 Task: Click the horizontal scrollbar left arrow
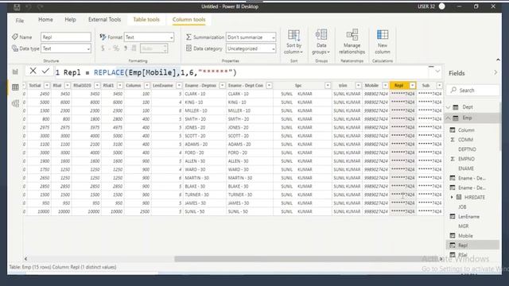[25, 259]
